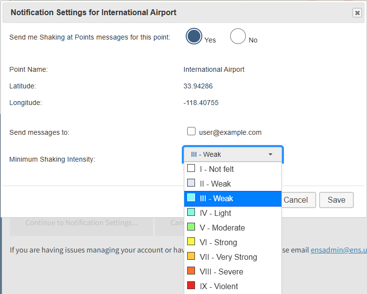Image resolution: width=367 pixels, height=294 pixels.
Task: Click the Save button
Action: [x=336, y=200]
